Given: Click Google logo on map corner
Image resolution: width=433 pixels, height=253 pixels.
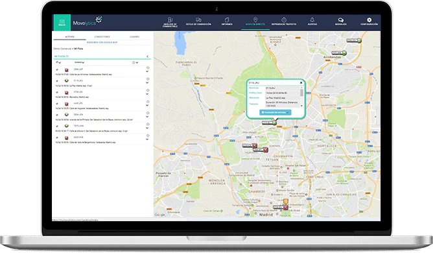Looking at the screenshot, I should coord(159,215).
